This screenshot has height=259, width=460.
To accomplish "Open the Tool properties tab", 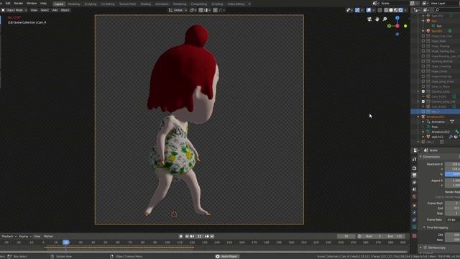I will [414, 159].
